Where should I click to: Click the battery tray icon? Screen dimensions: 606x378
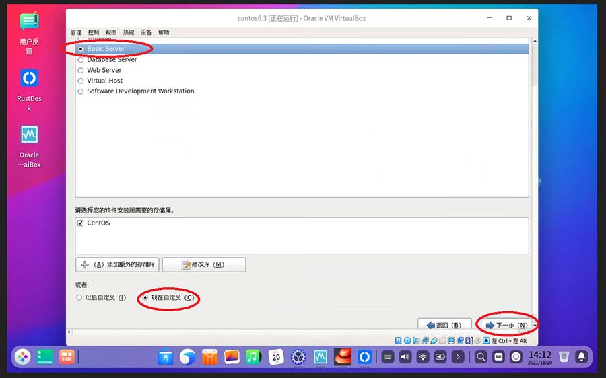[440, 357]
